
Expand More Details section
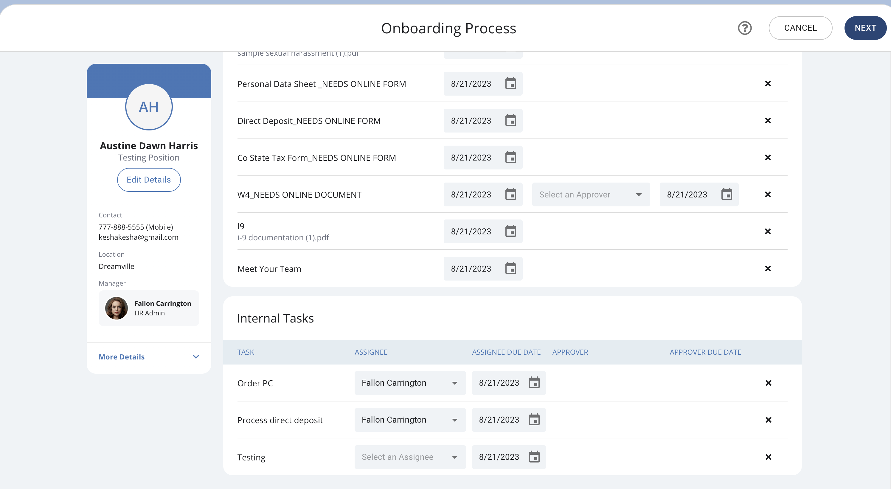coord(149,357)
